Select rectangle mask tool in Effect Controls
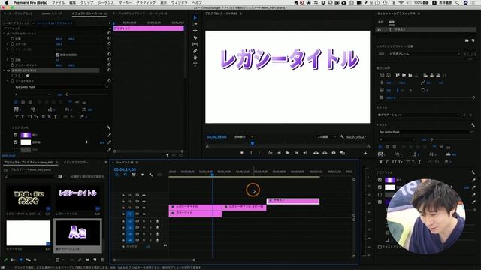 click(x=21, y=75)
